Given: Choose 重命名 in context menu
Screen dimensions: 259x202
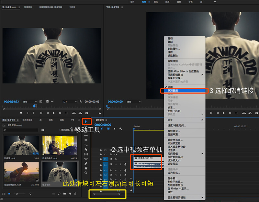Looking at the screenshot, I should [185, 178].
